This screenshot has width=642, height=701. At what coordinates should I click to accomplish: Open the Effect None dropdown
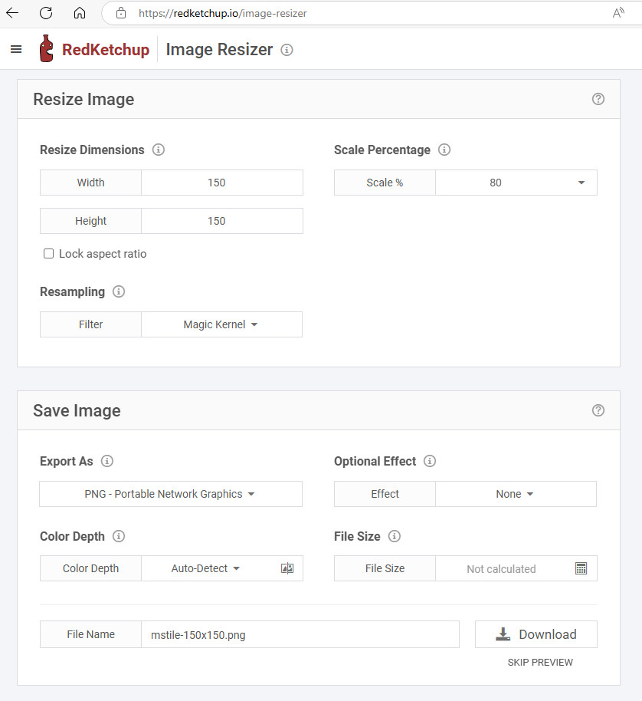tap(515, 494)
